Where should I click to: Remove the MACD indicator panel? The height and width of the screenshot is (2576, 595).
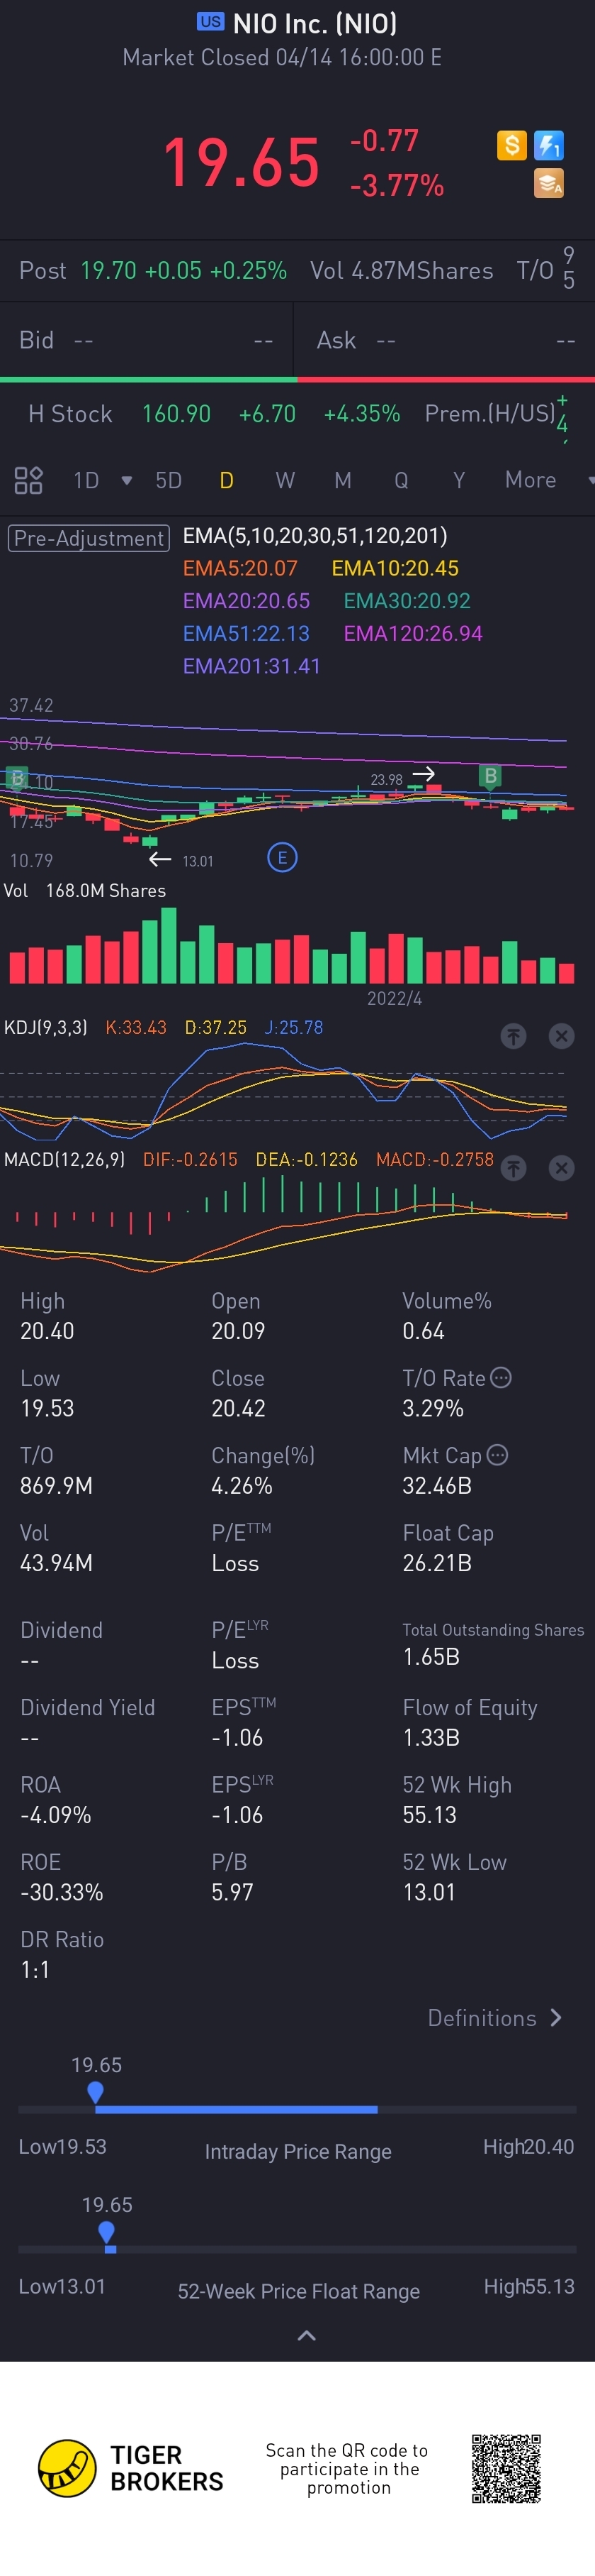[562, 1168]
